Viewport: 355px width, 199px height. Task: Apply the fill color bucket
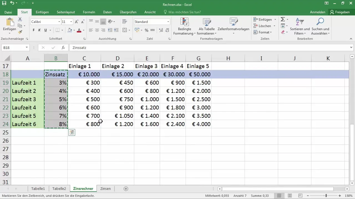70,30
